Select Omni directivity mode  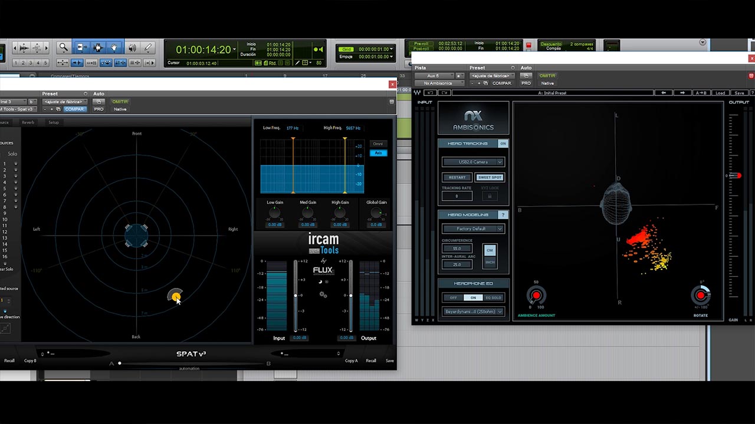coord(378,144)
